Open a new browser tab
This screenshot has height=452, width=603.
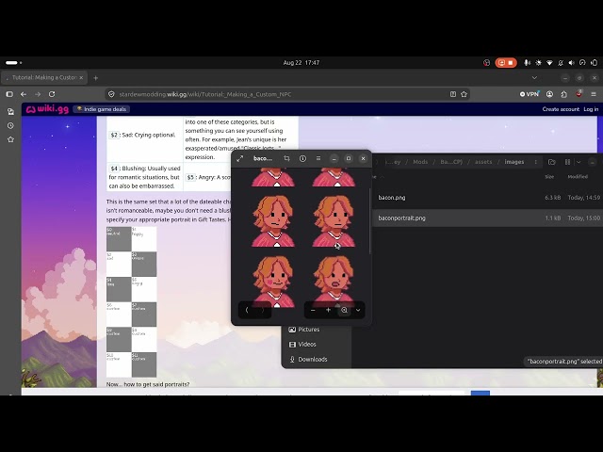(96, 77)
